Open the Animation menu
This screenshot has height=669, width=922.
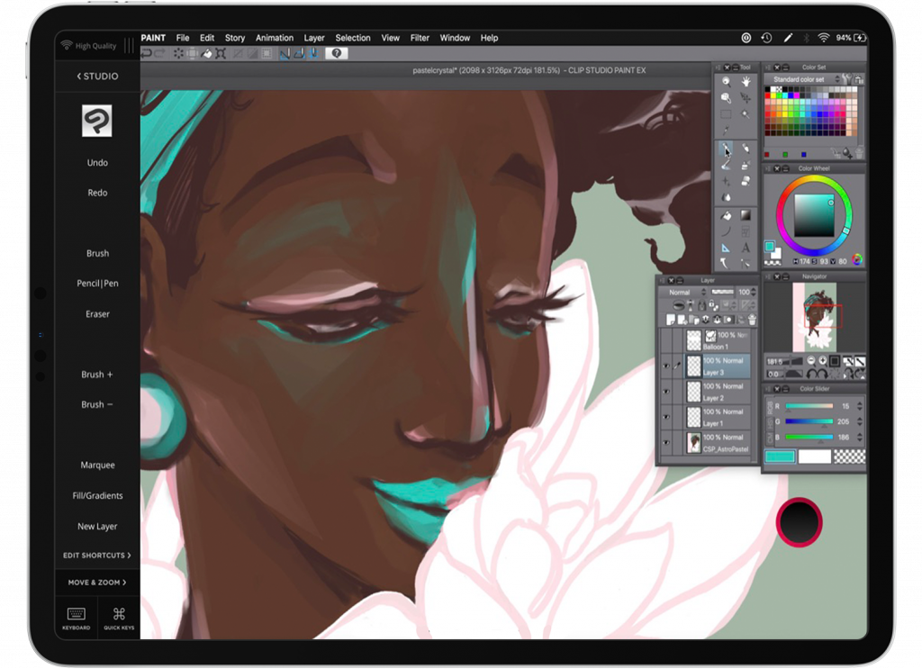coord(274,38)
